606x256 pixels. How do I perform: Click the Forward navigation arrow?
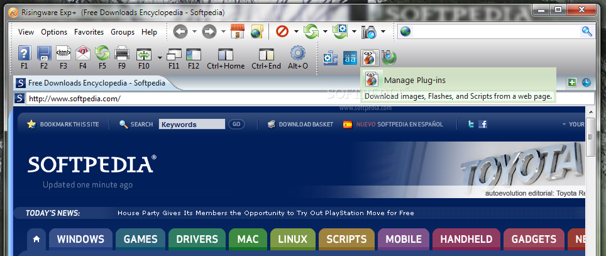(x=209, y=31)
